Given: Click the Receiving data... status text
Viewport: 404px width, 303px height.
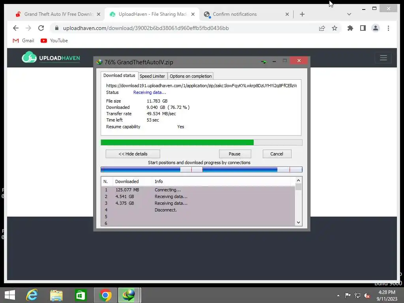Looking at the screenshot, I should pyautogui.click(x=150, y=92).
